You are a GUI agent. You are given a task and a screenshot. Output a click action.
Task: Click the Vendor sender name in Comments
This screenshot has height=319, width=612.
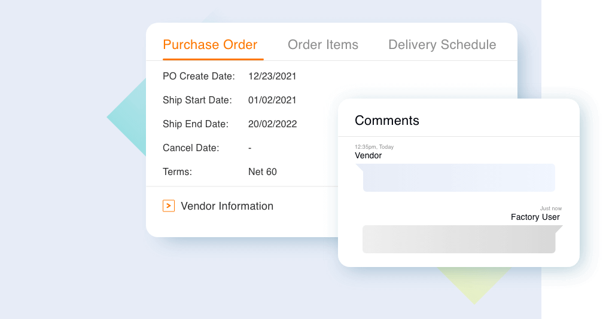pyautogui.click(x=369, y=156)
